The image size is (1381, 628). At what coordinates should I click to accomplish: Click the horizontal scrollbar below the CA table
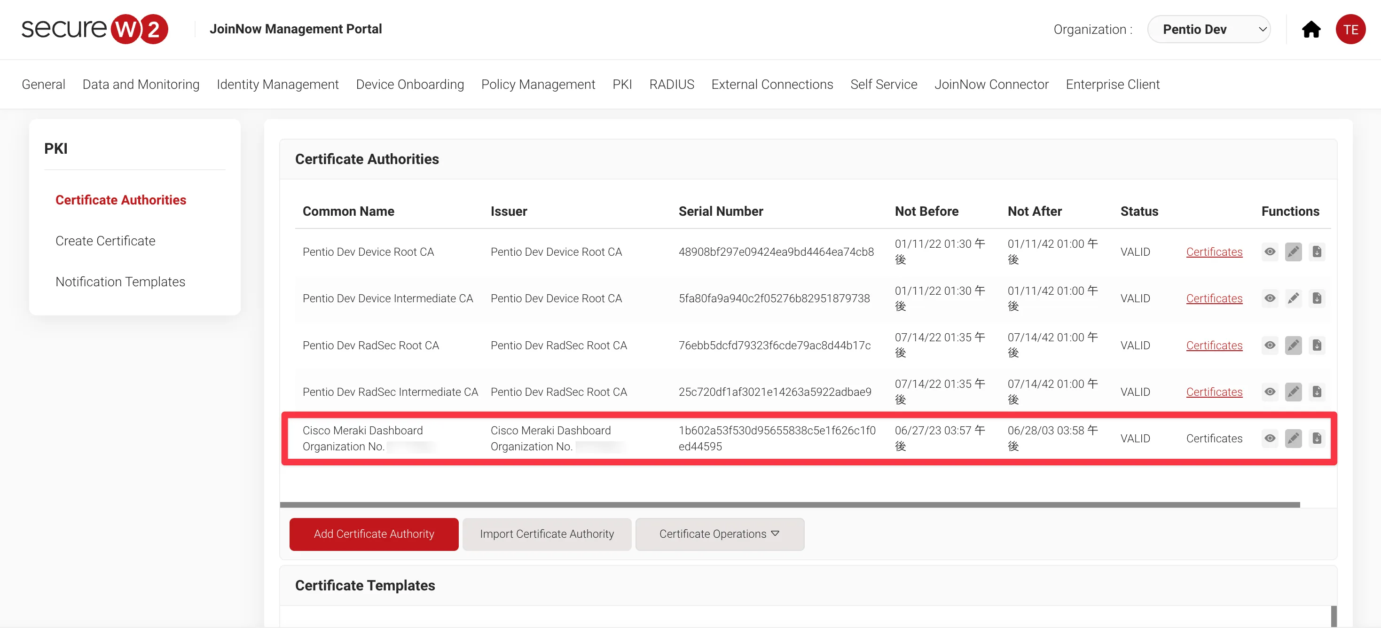coord(790,505)
